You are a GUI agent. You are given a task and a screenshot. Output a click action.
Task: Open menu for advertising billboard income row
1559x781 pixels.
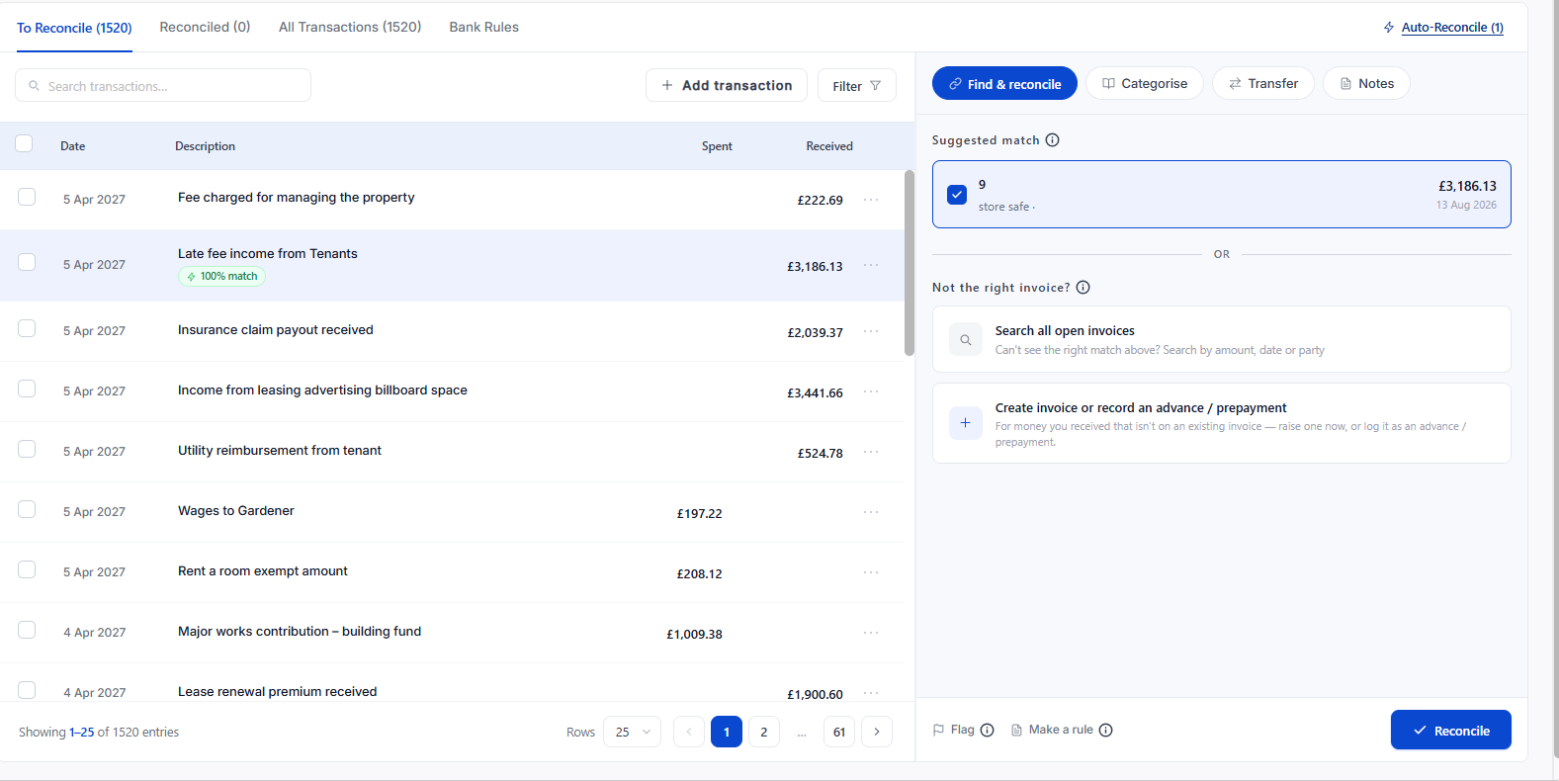pos(871,391)
